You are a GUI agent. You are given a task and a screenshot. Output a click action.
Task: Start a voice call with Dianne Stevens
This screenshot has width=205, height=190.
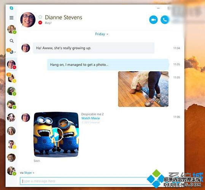[x=165, y=20]
